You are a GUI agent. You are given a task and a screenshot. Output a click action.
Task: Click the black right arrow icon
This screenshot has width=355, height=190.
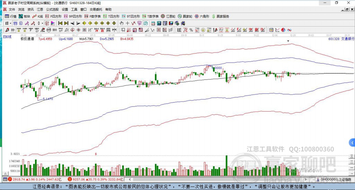click(x=78, y=23)
